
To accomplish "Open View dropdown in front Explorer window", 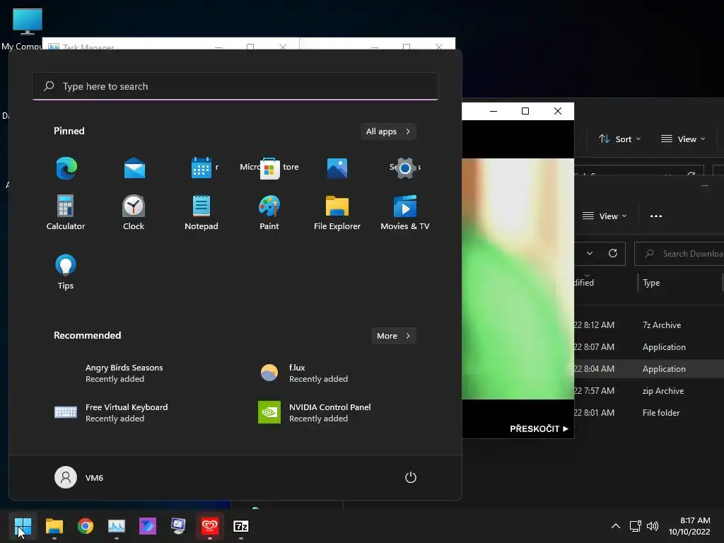I will tap(605, 216).
